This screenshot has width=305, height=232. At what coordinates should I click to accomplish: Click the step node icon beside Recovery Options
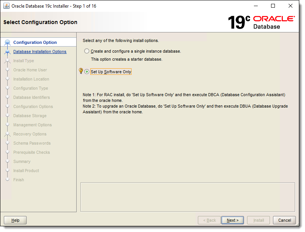8,134
